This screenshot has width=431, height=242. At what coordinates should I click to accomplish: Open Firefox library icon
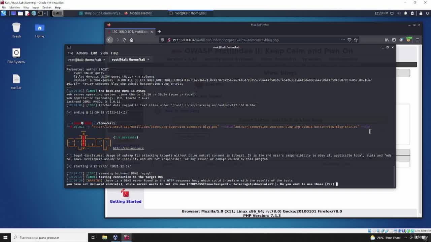387,40
